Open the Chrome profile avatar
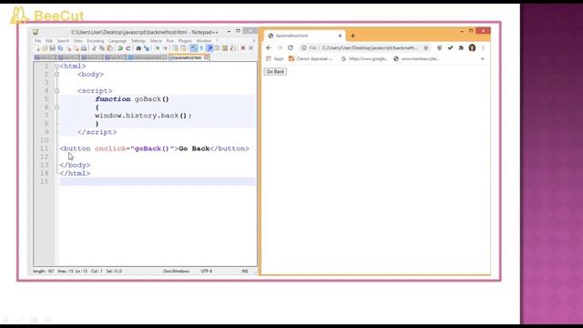The width and height of the screenshot is (583, 328). pos(472,48)
